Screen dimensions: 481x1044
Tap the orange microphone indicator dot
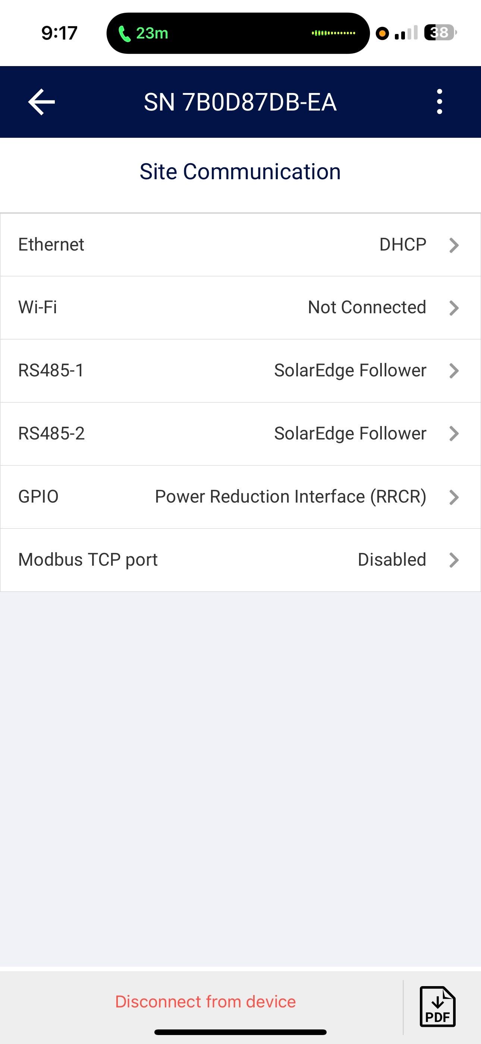[382, 33]
